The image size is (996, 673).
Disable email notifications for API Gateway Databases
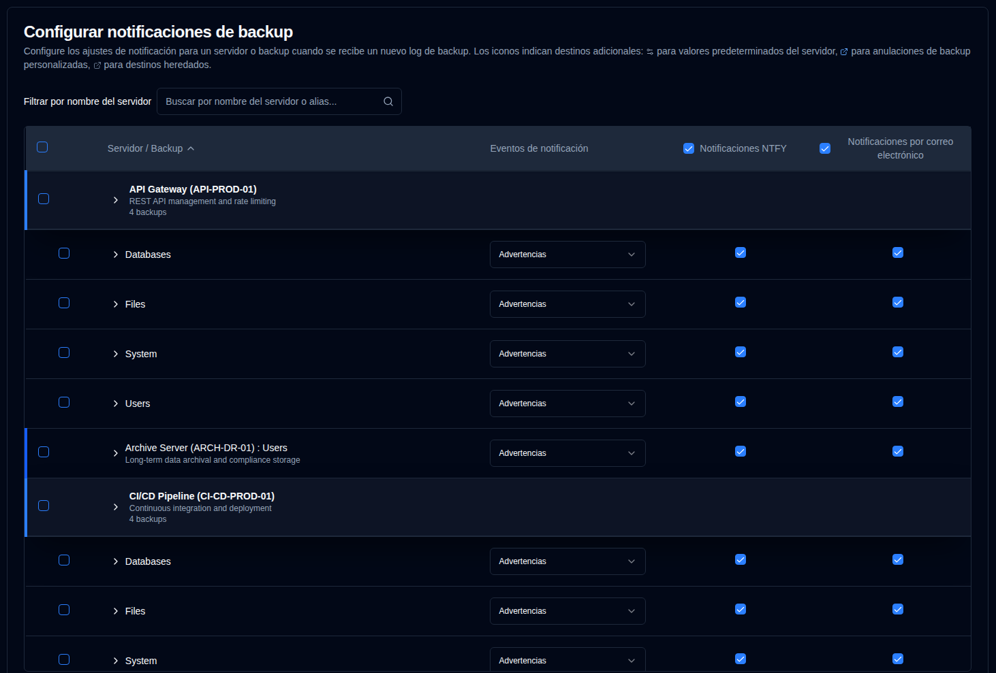pyautogui.click(x=898, y=252)
